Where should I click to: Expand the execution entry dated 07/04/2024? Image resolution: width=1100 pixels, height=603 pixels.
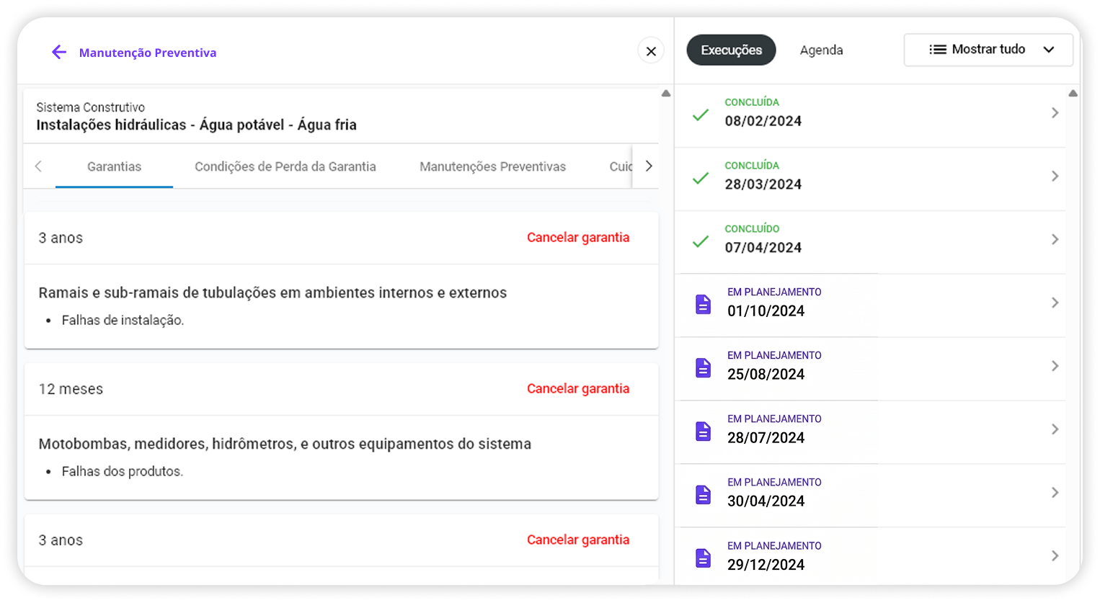click(1055, 238)
